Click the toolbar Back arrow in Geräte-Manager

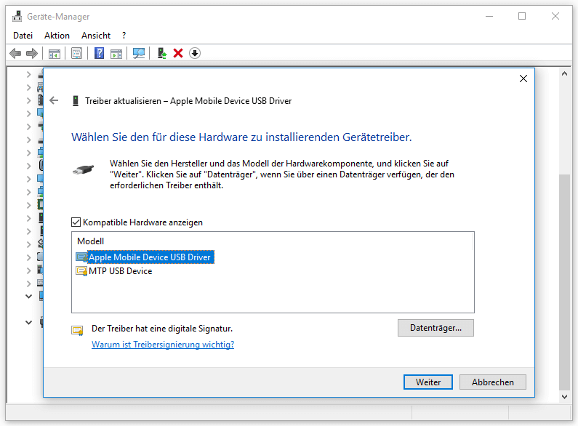[x=15, y=54]
